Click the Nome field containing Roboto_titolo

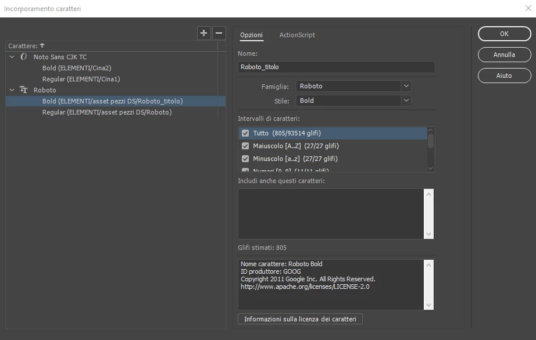337,67
